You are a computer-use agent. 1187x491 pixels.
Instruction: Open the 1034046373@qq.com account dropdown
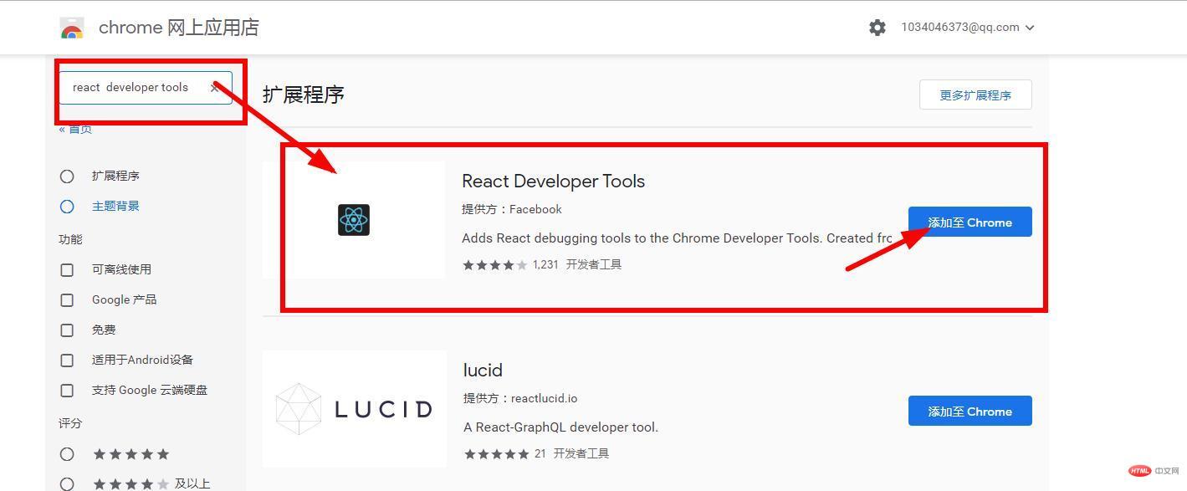(x=968, y=28)
